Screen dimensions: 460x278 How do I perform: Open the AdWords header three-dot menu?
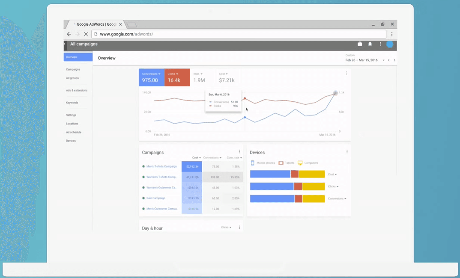[380, 44]
